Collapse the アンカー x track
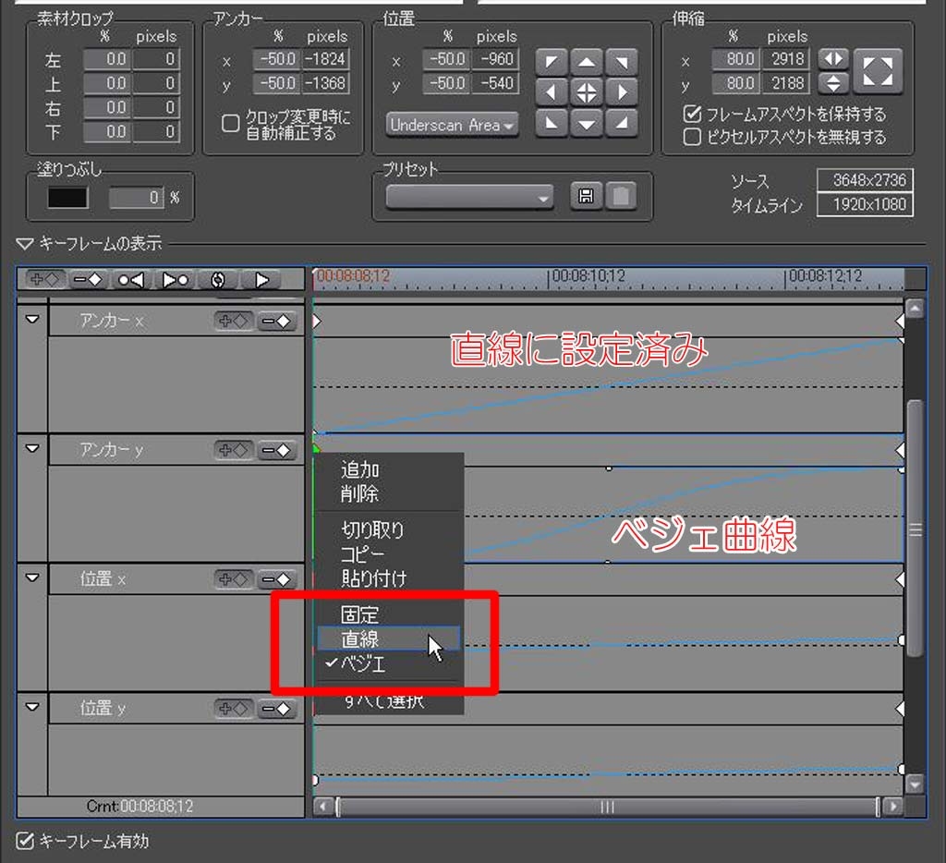Screen dimensions: 946x863 [x=32, y=319]
